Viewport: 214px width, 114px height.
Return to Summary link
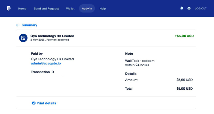[x=29, y=25]
